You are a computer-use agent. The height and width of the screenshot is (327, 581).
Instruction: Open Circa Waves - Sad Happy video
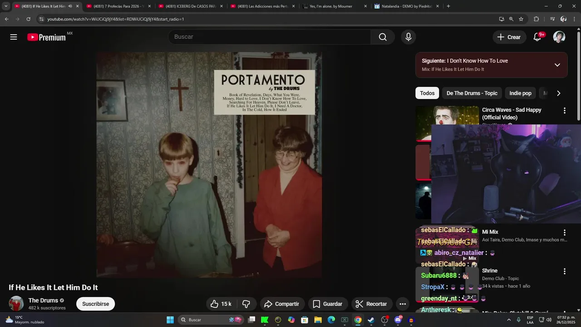click(512, 114)
